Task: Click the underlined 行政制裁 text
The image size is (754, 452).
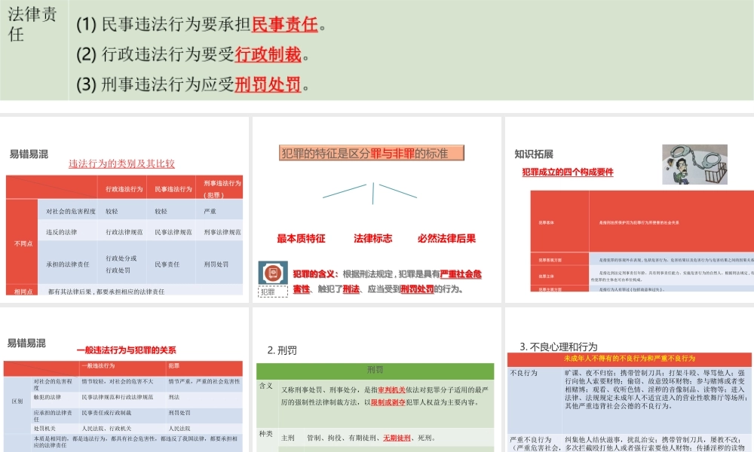Action: tap(268, 54)
